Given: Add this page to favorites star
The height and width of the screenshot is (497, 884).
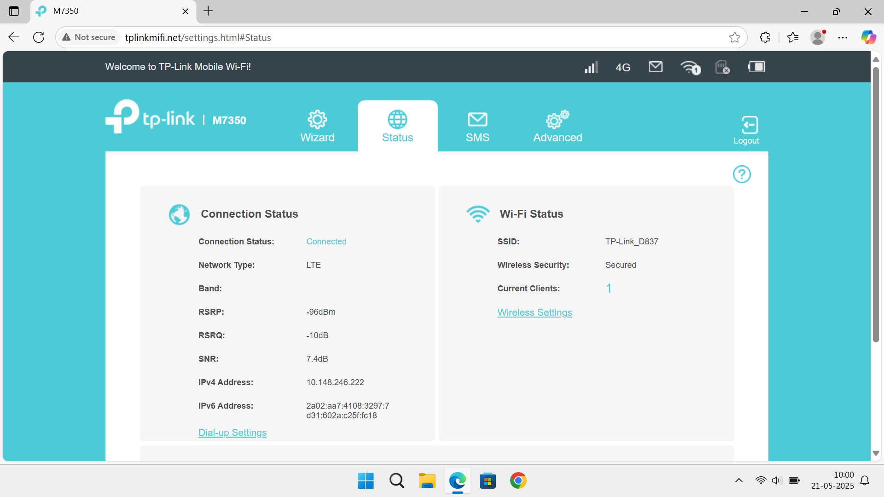Looking at the screenshot, I should pos(735,38).
